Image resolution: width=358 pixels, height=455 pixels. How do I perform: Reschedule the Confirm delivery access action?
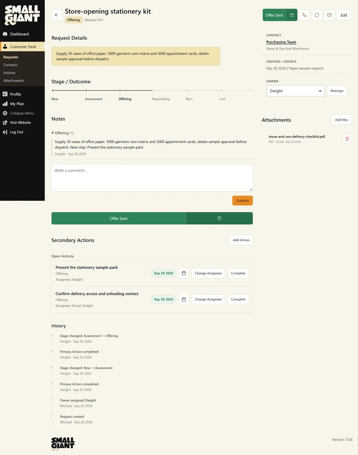pos(184,299)
